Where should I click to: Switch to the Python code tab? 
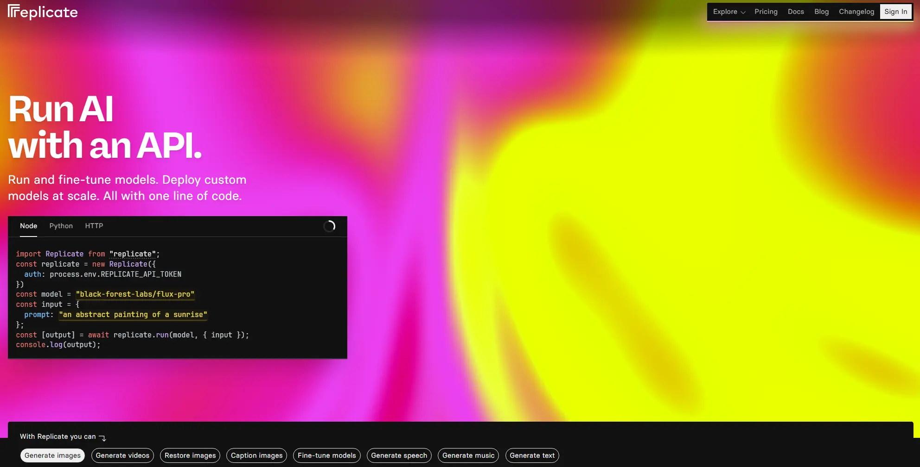[61, 226]
